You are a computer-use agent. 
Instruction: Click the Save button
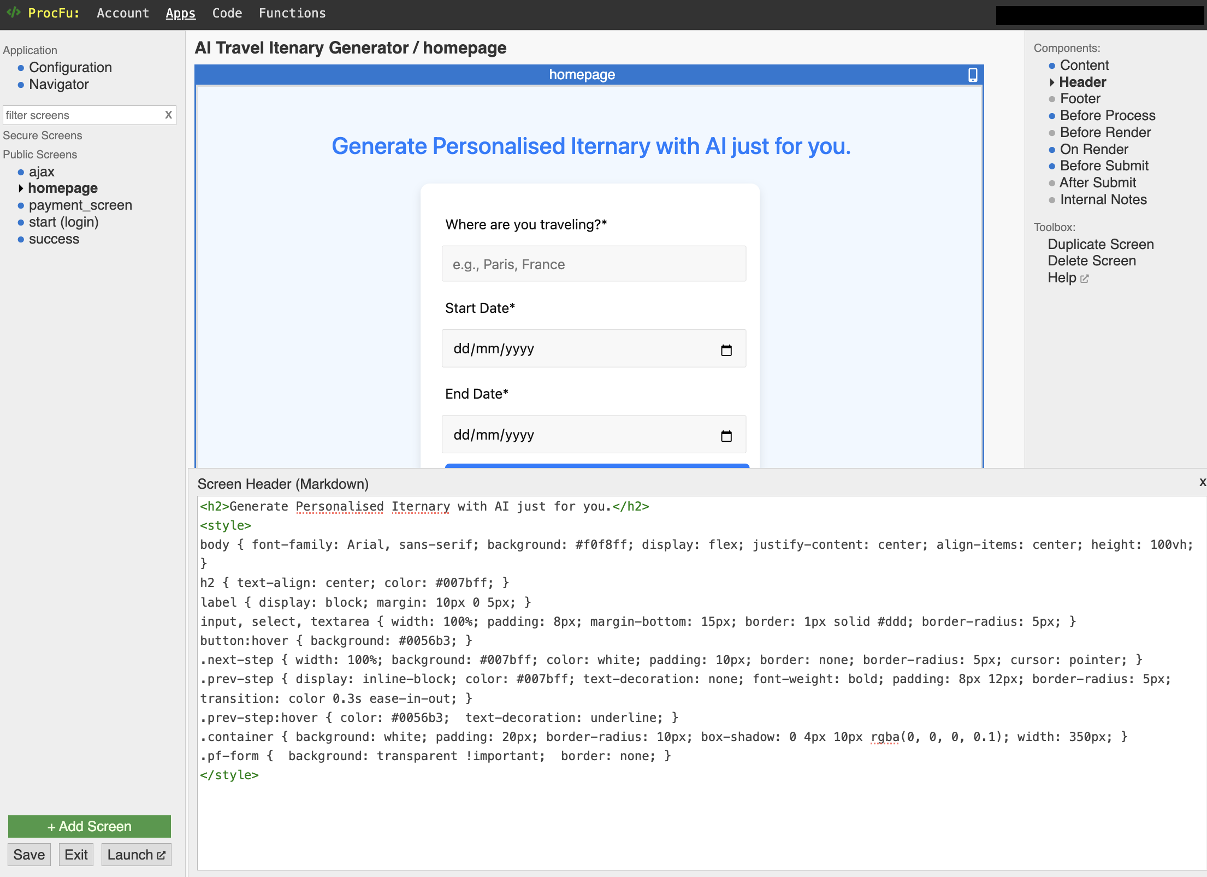pyautogui.click(x=29, y=855)
